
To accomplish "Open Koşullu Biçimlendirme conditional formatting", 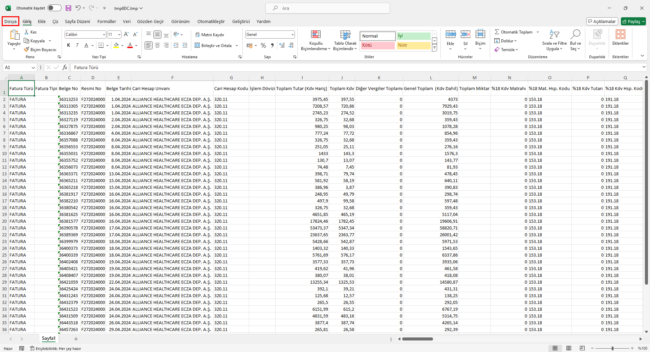I will tap(316, 41).
